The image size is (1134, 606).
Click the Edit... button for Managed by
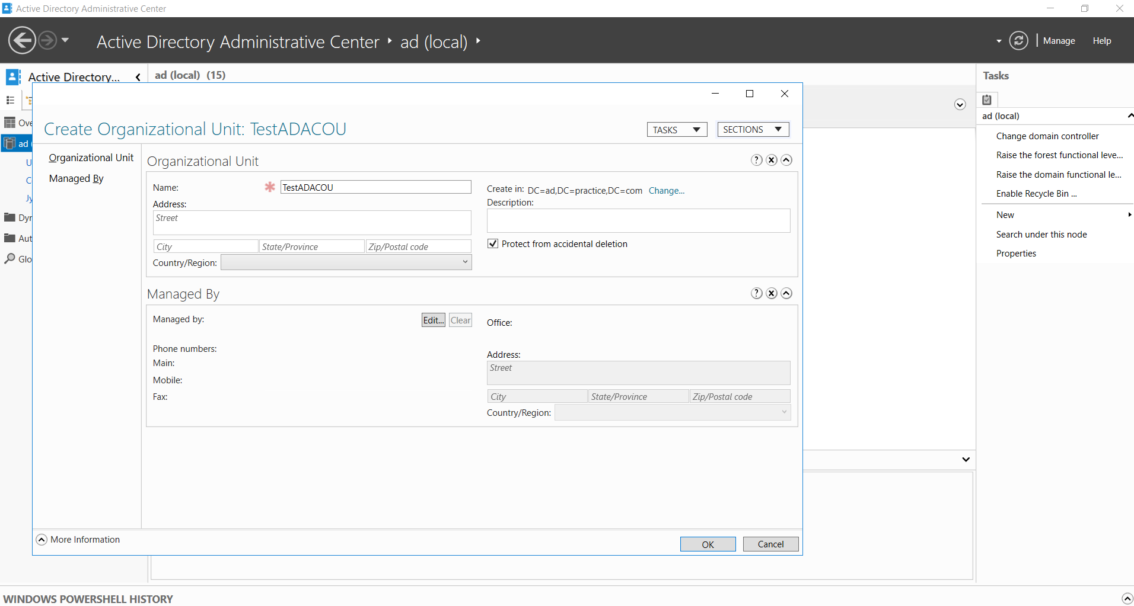pos(434,320)
